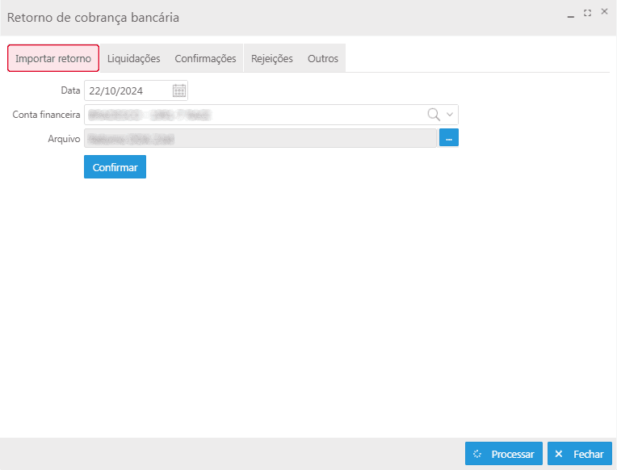Viewport: 617px width, 470px height.
Task: Click the magnifier search icon in Conta financeira
Action: point(434,115)
